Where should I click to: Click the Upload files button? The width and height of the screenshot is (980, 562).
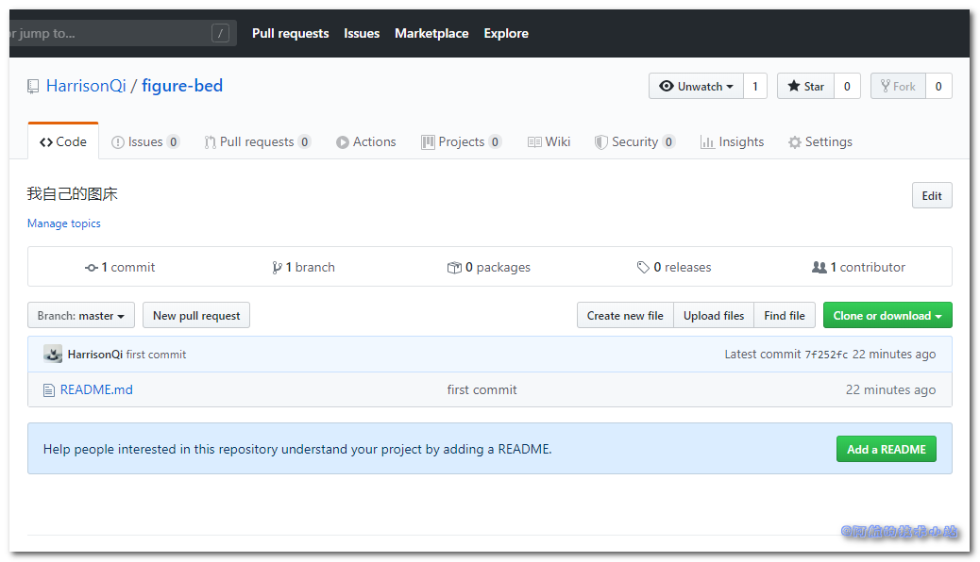point(713,316)
